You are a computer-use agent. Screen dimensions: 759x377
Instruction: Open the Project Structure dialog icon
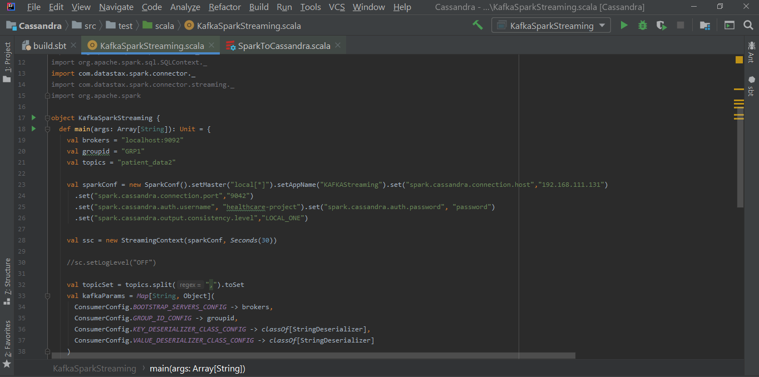(705, 25)
